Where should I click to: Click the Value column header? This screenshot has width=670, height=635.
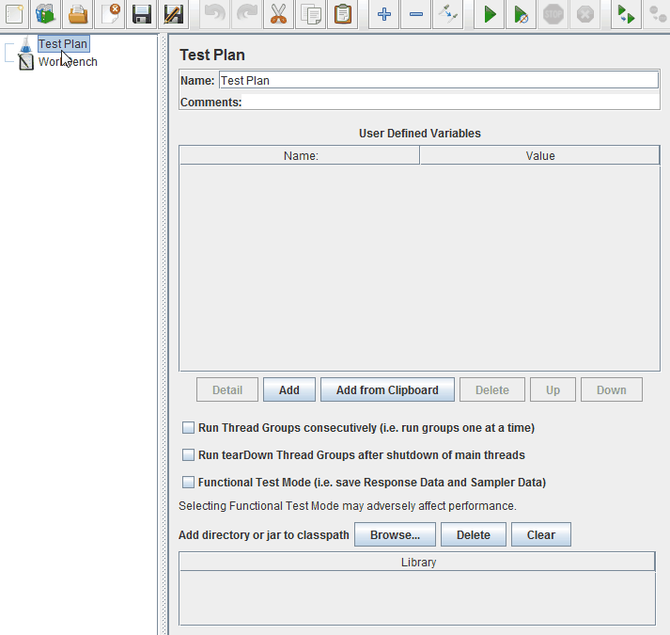coord(540,155)
